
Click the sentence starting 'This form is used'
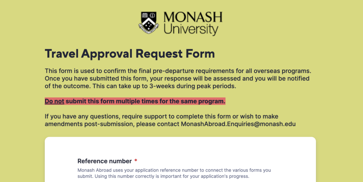[x=178, y=71]
